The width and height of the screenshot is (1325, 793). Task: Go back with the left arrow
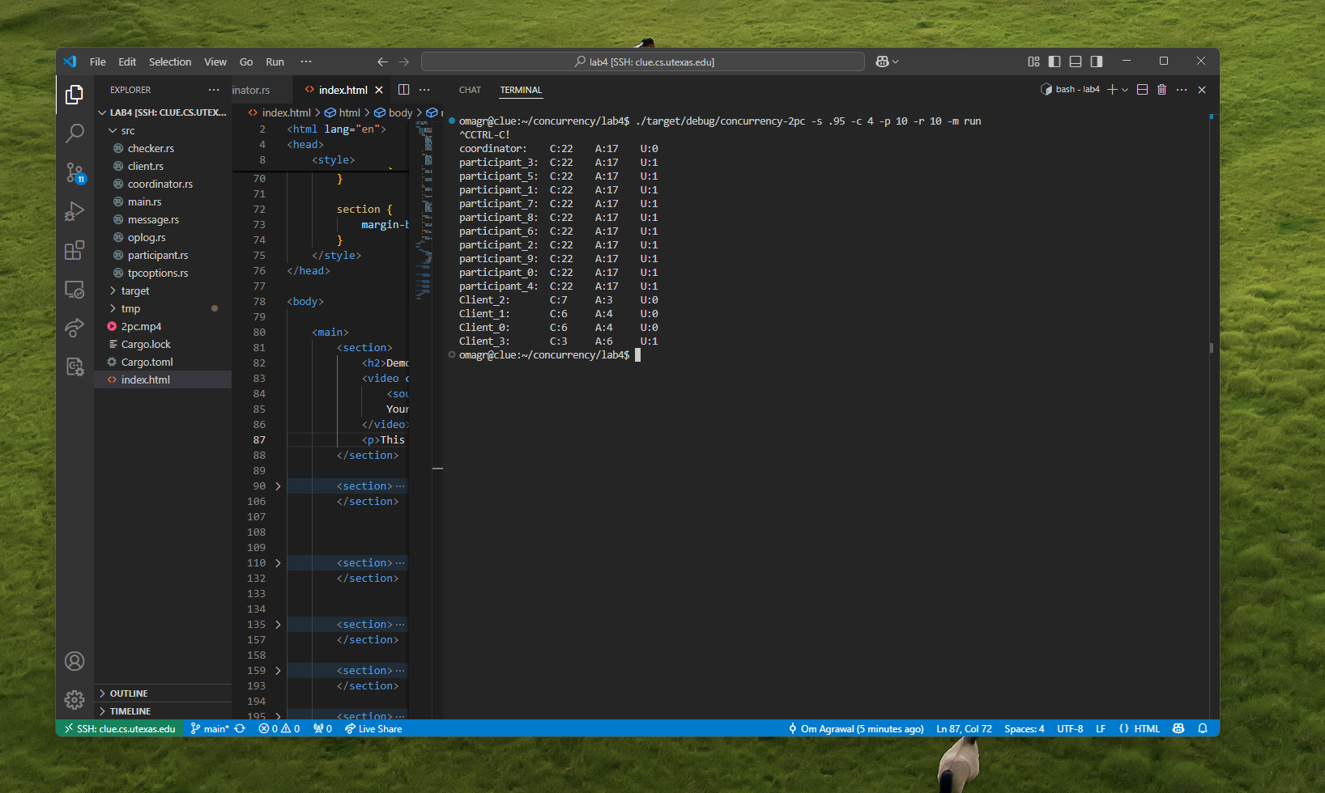tap(382, 61)
